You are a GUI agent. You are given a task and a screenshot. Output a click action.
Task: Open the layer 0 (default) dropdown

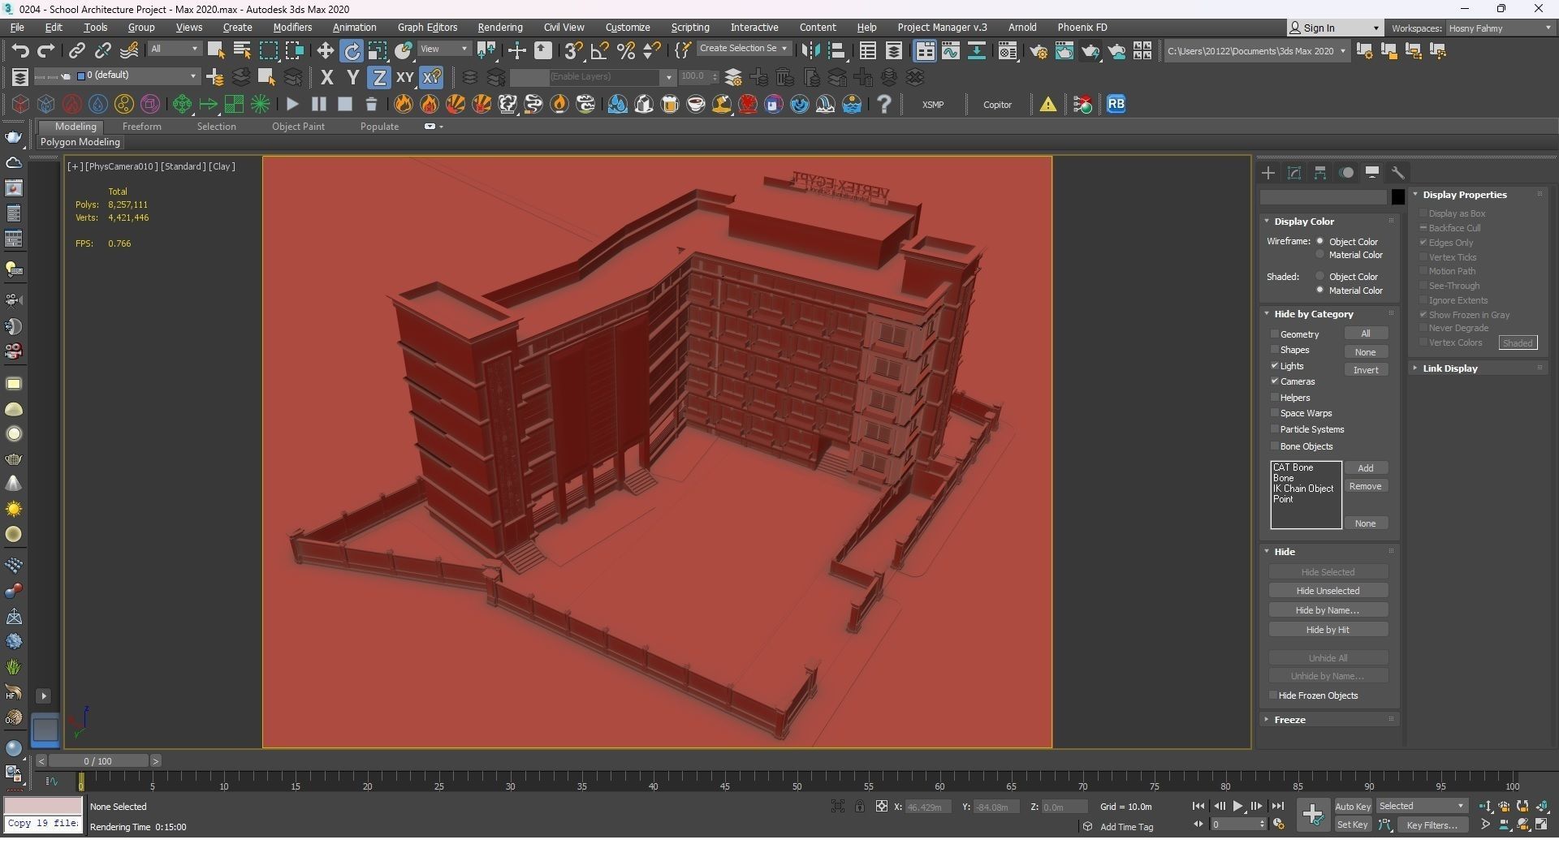137,75
